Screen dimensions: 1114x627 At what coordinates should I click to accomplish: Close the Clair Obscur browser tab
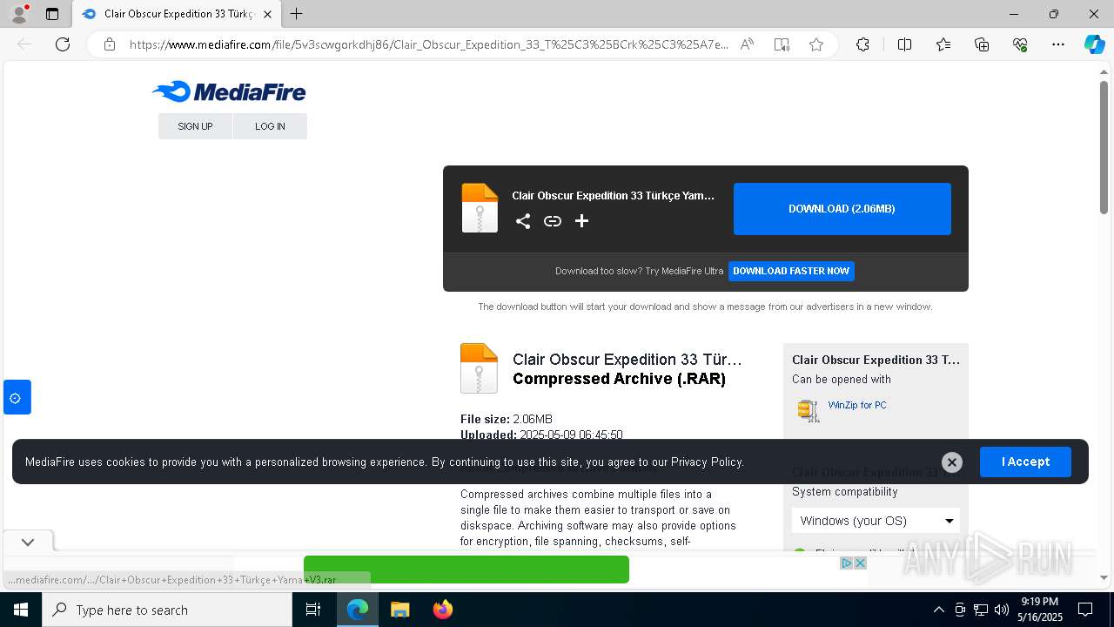pyautogui.click(x=268, y=14)
